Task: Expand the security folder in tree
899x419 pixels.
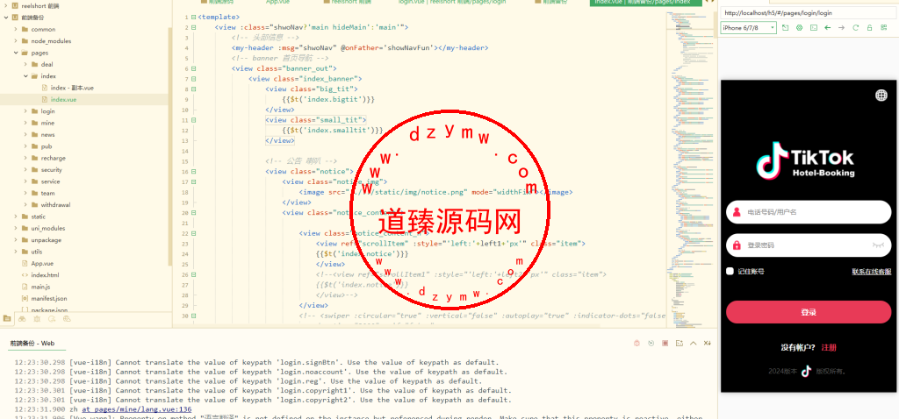Action: pyautogui.click(x=25, y=170)
